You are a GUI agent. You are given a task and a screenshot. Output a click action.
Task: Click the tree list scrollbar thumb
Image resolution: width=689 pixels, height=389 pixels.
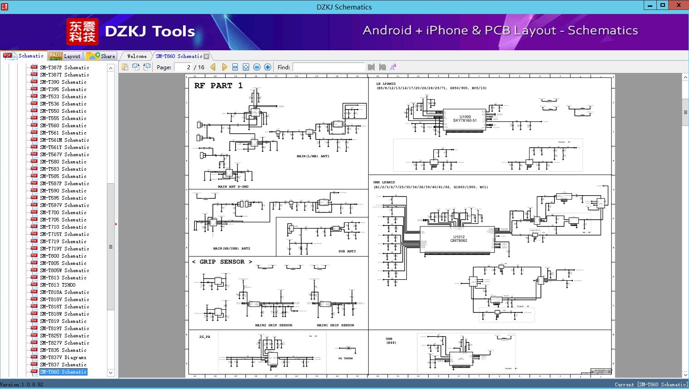[111, 247]
